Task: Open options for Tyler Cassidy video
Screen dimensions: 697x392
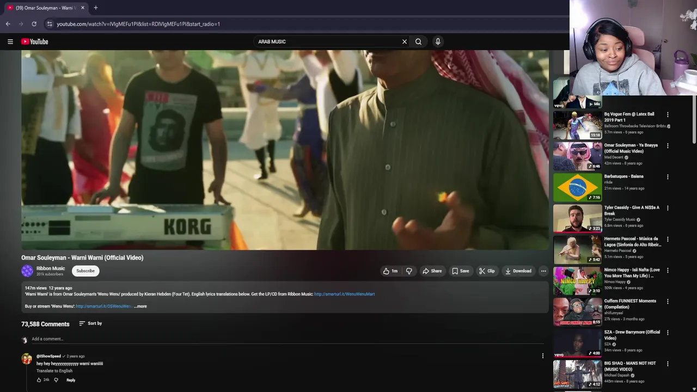Action: pos(668,208)
